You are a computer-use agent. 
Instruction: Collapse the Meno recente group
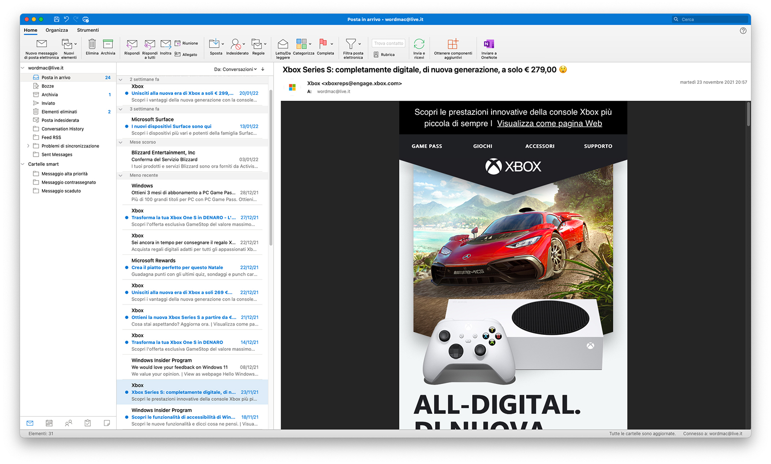[x=120, y=175]
